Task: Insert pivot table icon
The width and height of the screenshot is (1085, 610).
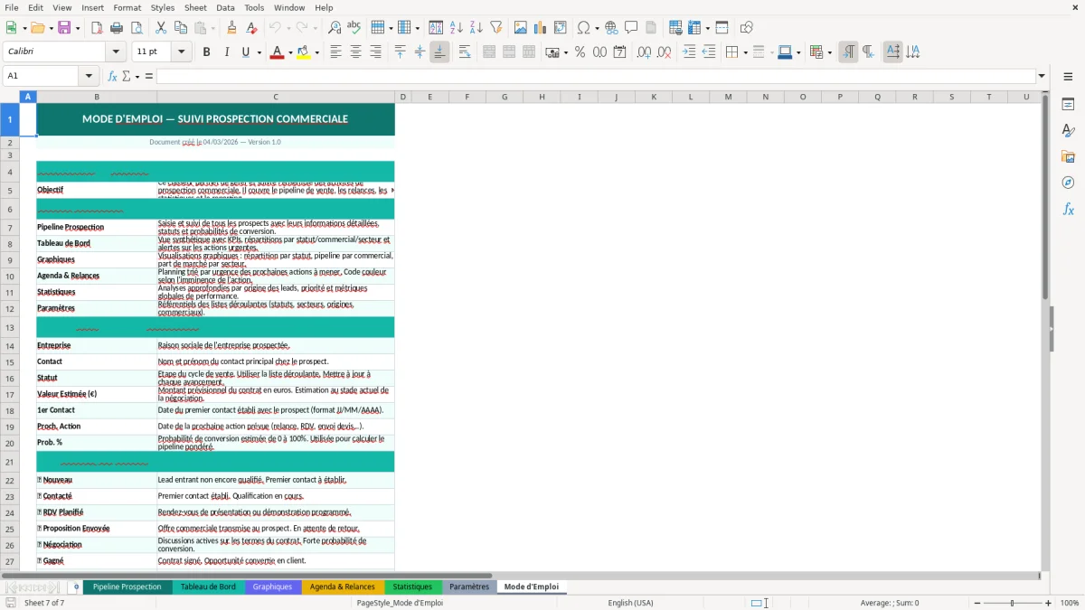Action: [560, 28]
